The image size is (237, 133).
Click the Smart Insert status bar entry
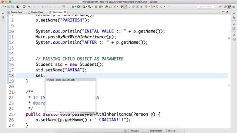pyautogui.click(x=156, y=131)
